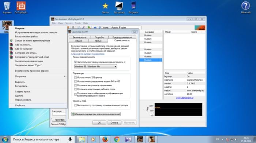Check Выполнять эту программу от имени администратора

(x=75, y=105)
